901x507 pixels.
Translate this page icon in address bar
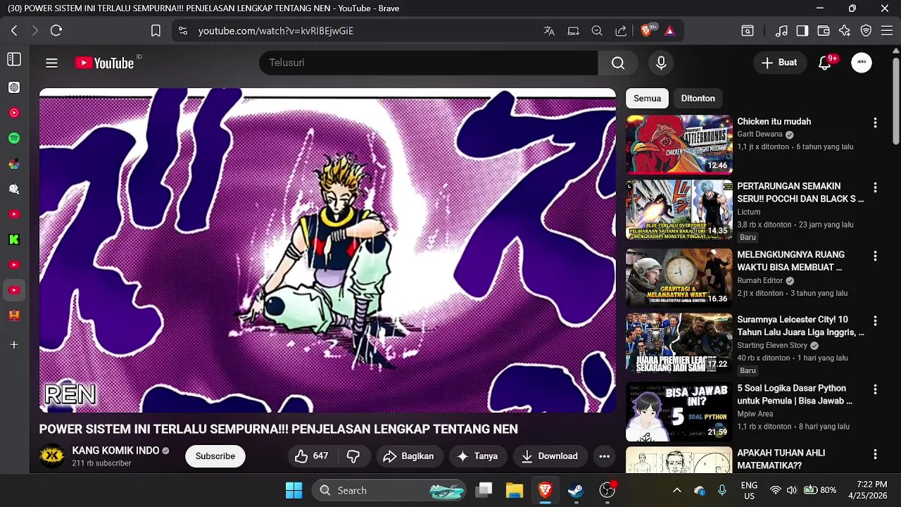(549, 31)
